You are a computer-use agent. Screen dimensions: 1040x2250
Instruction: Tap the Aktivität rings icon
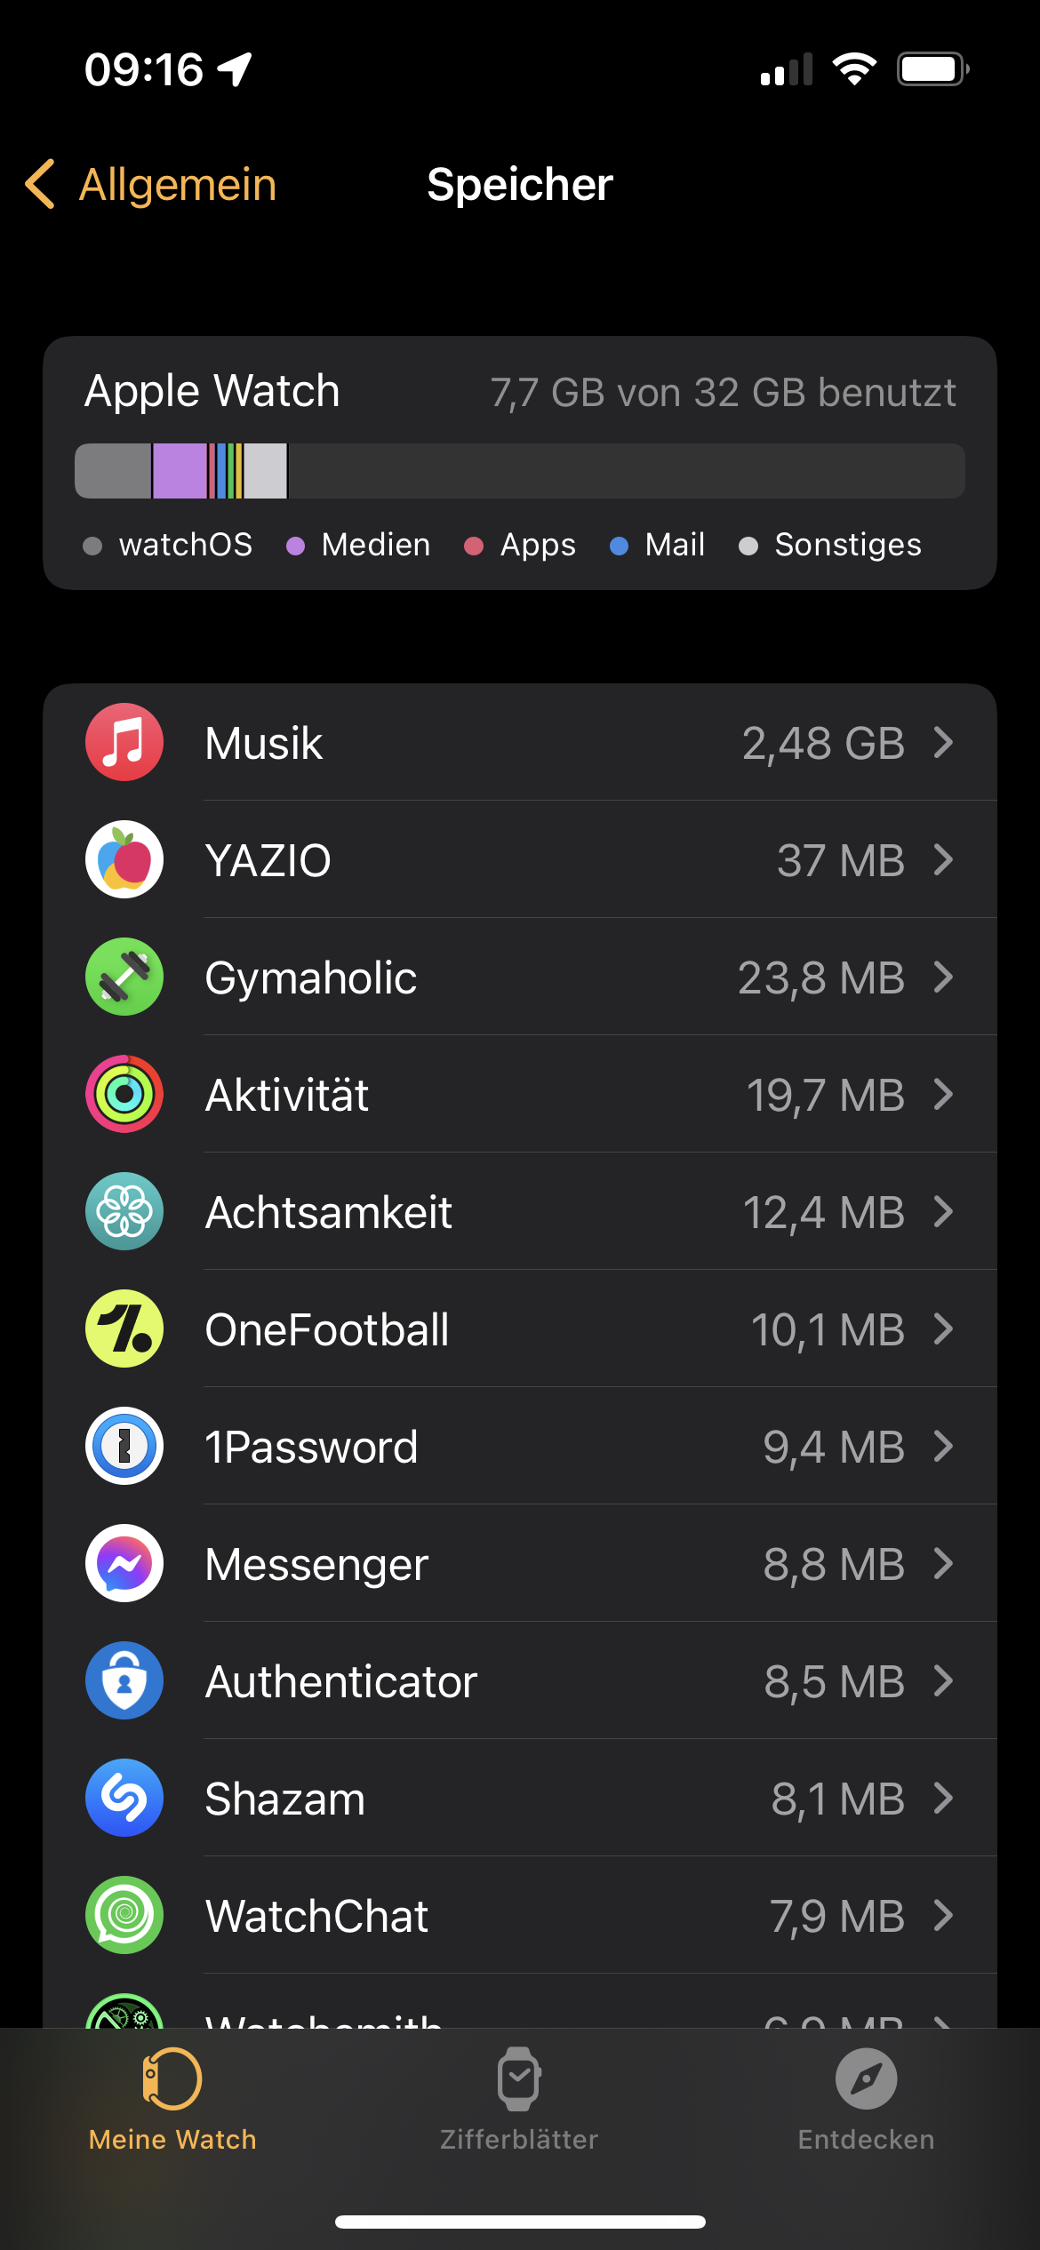pyautogui.click(x=124, y=1094)
